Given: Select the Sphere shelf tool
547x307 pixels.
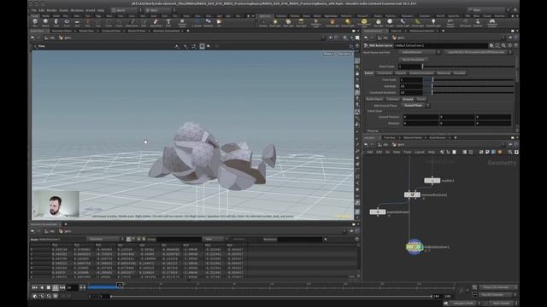Looking at the screenshot, I should tap(45, 23).
